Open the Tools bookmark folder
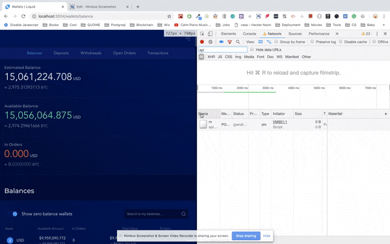The height and width of the screenshot is (244, 390). (333, 25)
